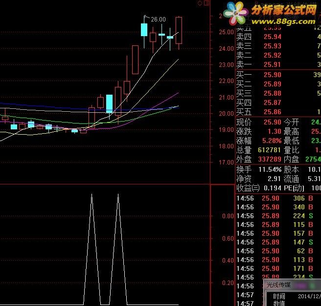Select the 买五 25.86 bid row
This screenshot has height=306, width=321.
pyautogui.click(x=278, y=112)
